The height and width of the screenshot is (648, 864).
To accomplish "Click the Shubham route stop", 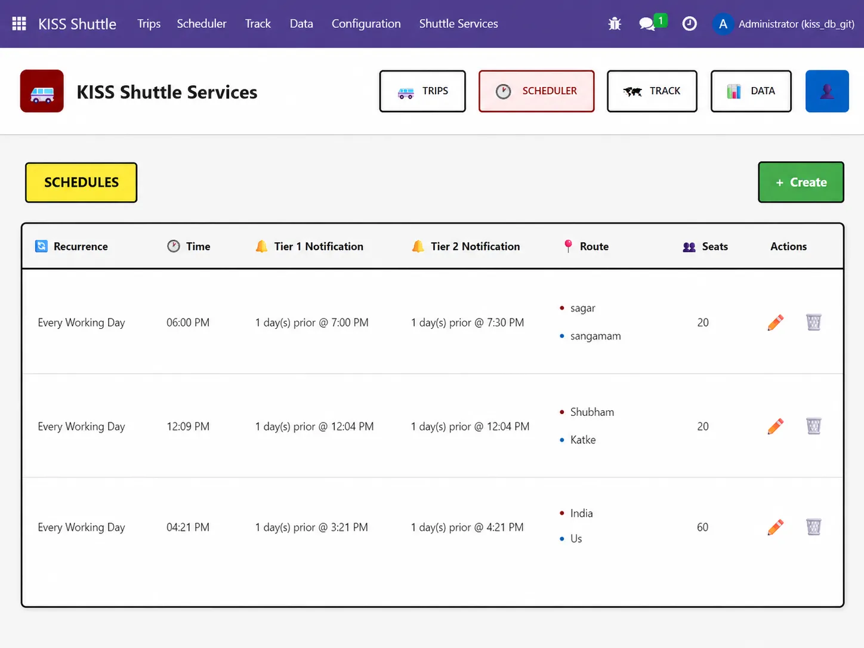I will pos(592,412).
